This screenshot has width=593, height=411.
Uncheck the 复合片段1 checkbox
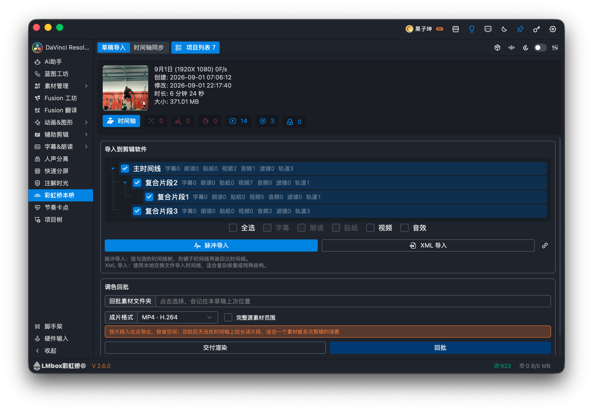point(149,197)
